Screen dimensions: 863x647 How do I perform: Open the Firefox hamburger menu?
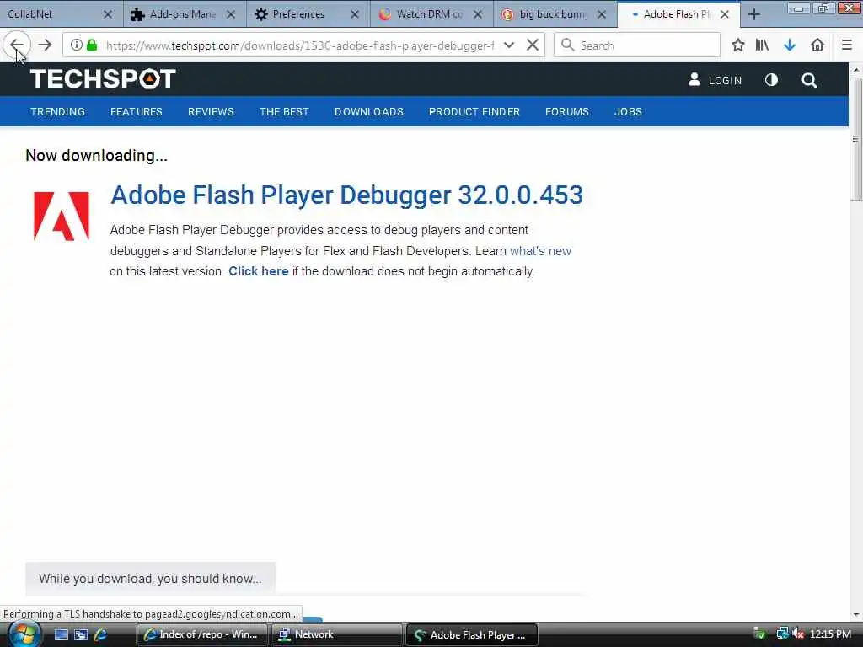point(847,45)
